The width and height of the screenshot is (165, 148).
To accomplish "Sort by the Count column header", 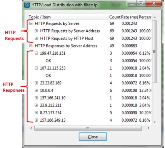I will pyautogui.click(x=115, y=17).
